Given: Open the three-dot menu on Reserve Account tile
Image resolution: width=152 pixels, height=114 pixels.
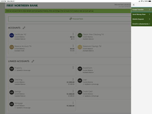Looking at the screenshot, I should pos(73,46).
